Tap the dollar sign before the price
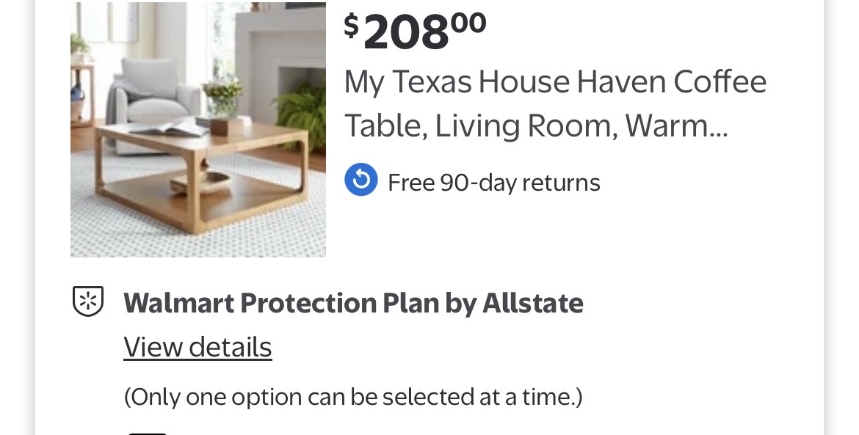Viewport: 859px width, 435px height. pos(352,25)
